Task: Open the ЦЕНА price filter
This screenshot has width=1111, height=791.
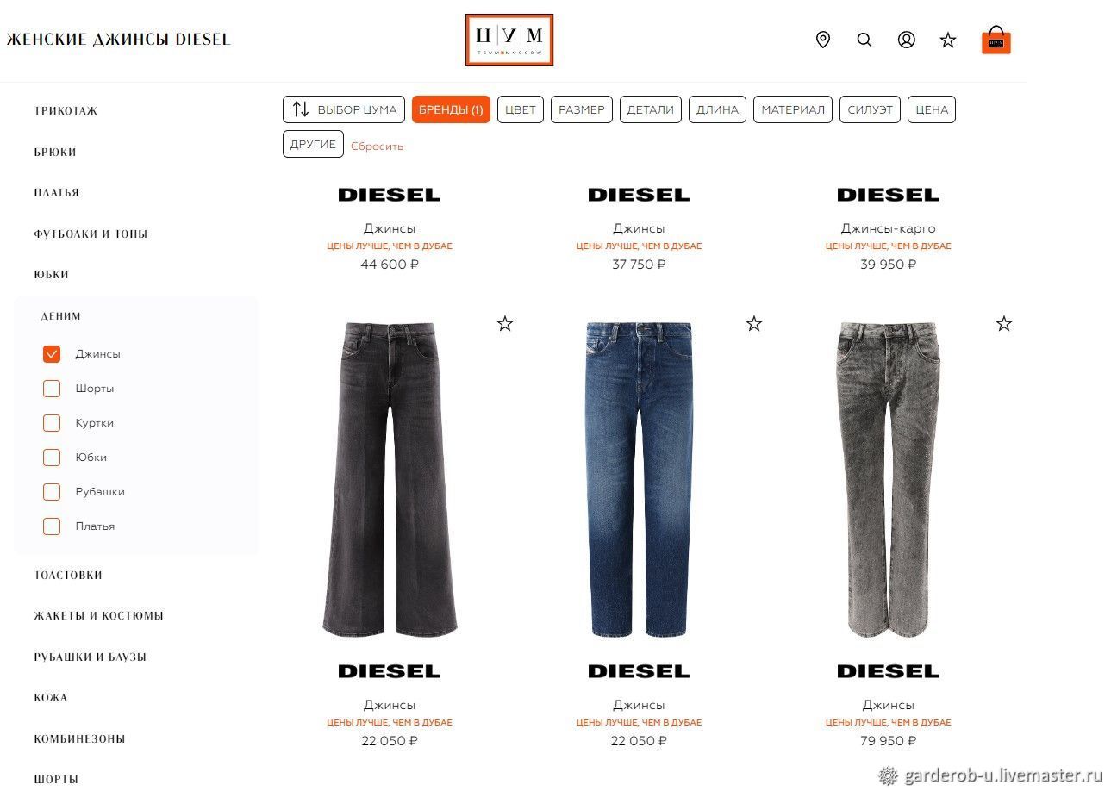Action: click(932, 109)
